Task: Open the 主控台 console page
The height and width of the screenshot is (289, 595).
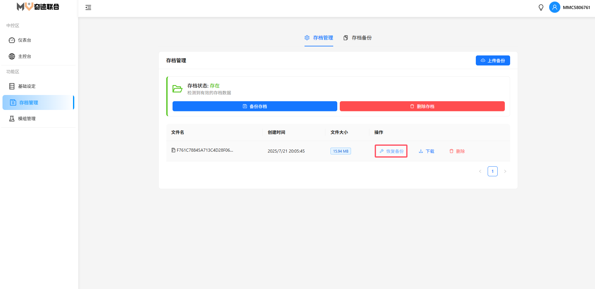Action: coord(24,56)
